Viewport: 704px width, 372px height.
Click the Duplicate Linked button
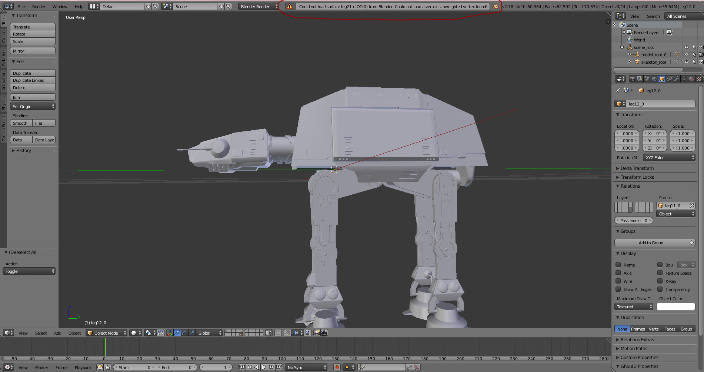[33, 80]
